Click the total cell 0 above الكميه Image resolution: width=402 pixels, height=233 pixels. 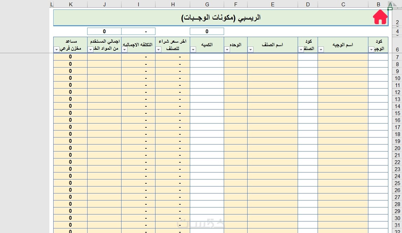tap(207, 31)
